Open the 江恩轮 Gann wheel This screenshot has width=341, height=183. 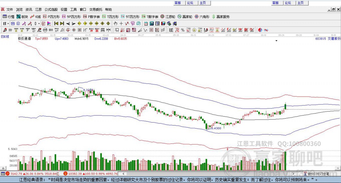[168, 17]
